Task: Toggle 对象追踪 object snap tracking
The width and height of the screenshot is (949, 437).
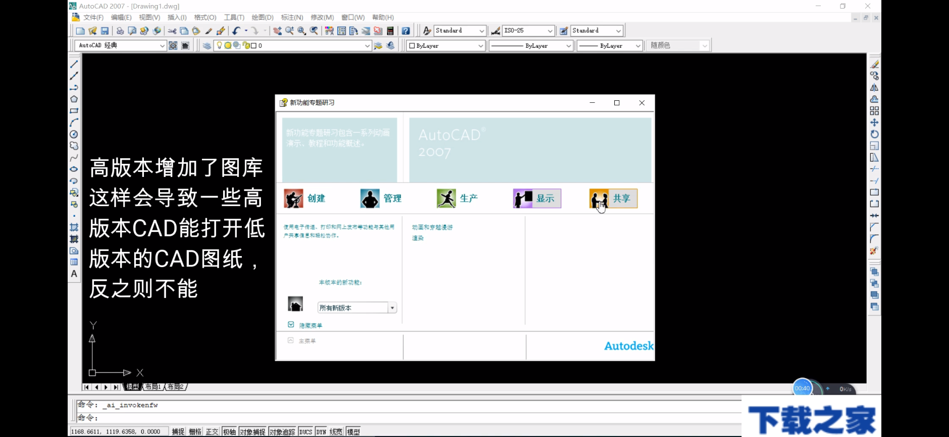Action: pos(282,431)
